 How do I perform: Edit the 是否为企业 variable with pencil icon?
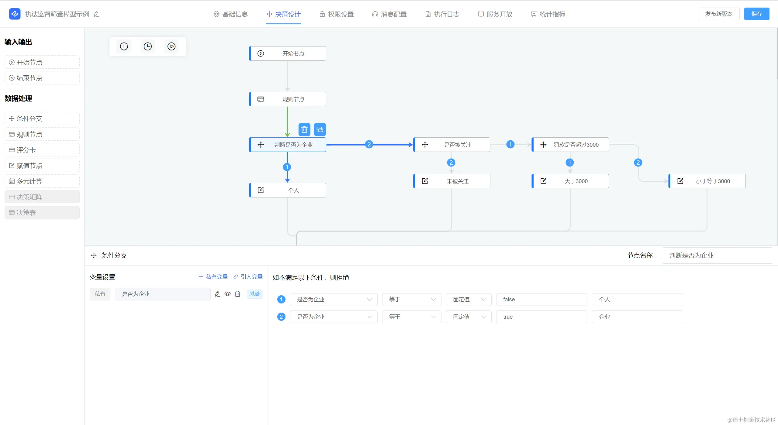217,294
